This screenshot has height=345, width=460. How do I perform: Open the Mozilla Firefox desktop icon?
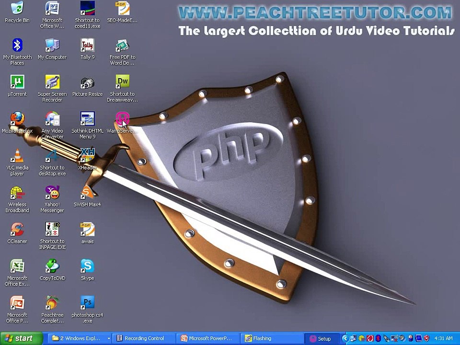(x=17, y=119)
